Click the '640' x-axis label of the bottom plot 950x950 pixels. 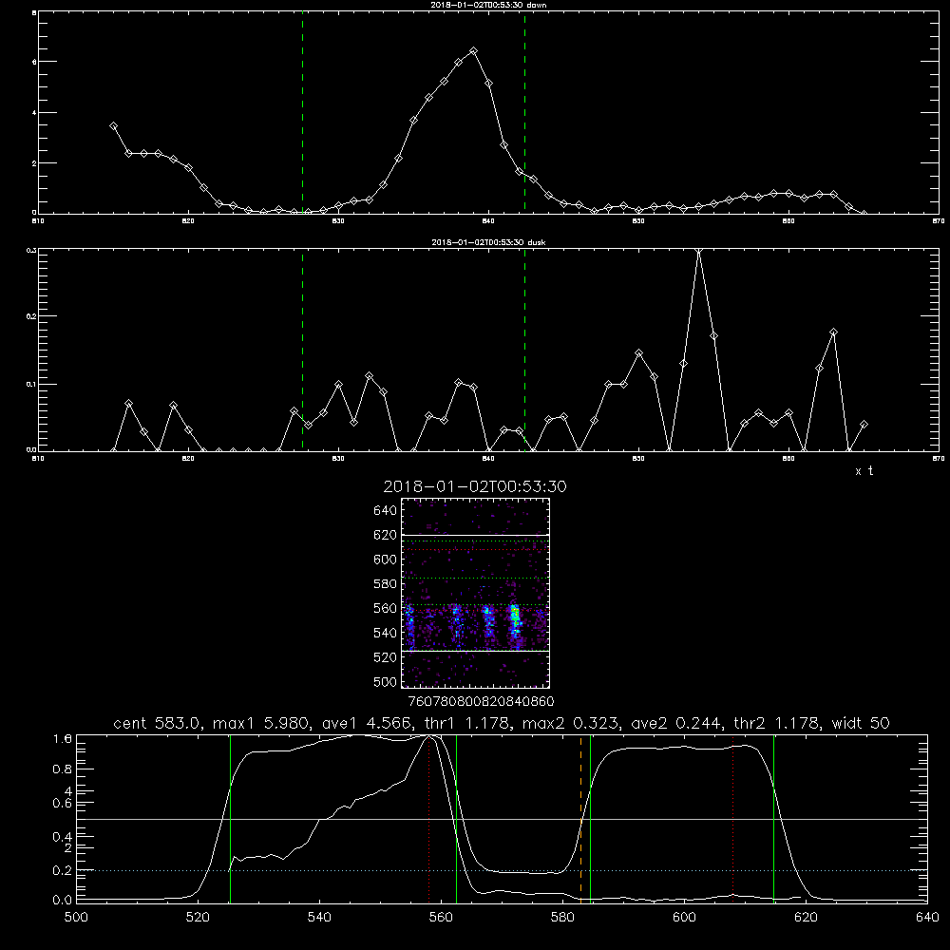(x=927, y=918)
